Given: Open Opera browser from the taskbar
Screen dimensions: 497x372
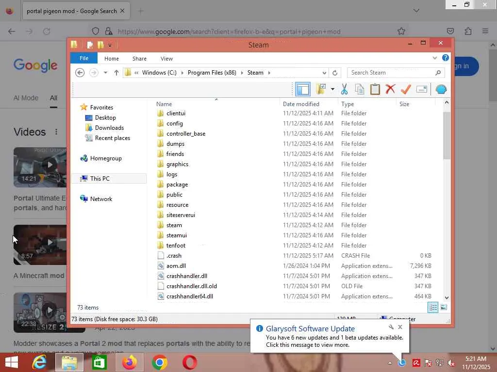Looking at the screenshot, I should 190,362.
